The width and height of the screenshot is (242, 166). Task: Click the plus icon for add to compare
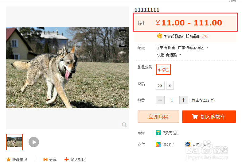tap(66, 160)
